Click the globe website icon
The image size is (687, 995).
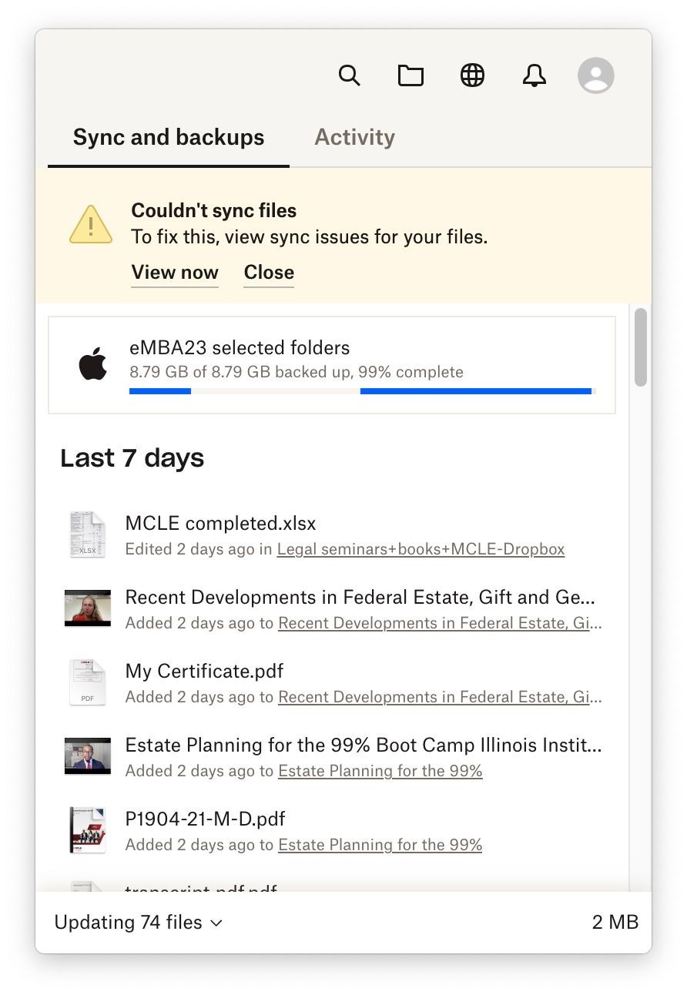coord(472,75)
